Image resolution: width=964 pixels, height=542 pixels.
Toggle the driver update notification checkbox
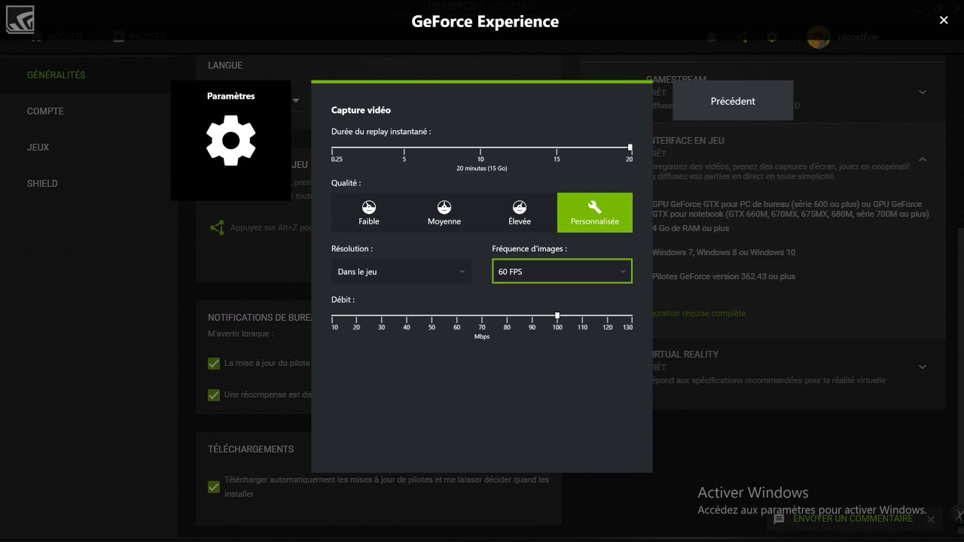214,364
